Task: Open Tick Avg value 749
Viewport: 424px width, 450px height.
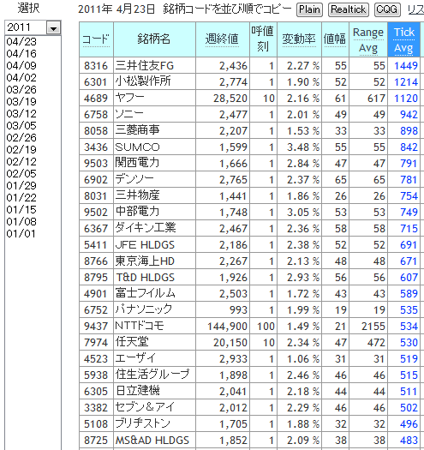Action: pyautogui.click(x=409, y=213)
